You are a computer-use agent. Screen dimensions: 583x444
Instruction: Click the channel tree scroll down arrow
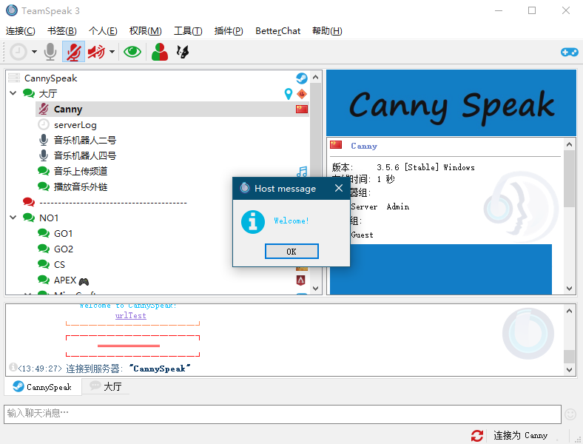point(316,288)
